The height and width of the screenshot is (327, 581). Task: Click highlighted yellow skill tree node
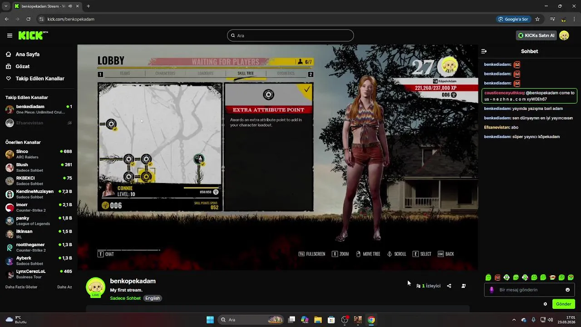click(x=146, y=176)
